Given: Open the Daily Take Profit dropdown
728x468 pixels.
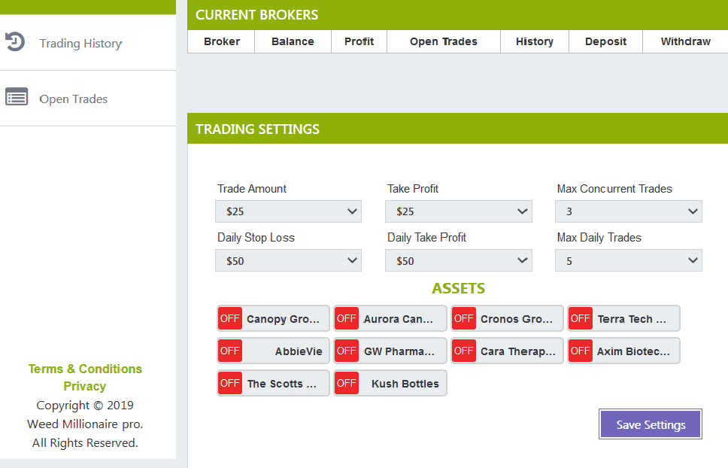Looking at the screenshot, I should [x=458, y=260].
